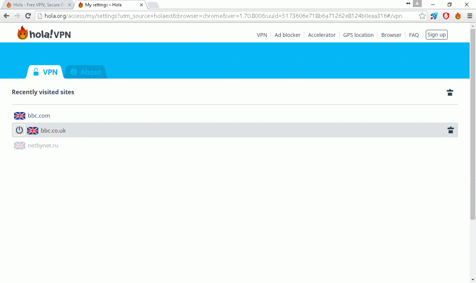Open the VPN link in the top navigation
476x283 pixels.
262,35
